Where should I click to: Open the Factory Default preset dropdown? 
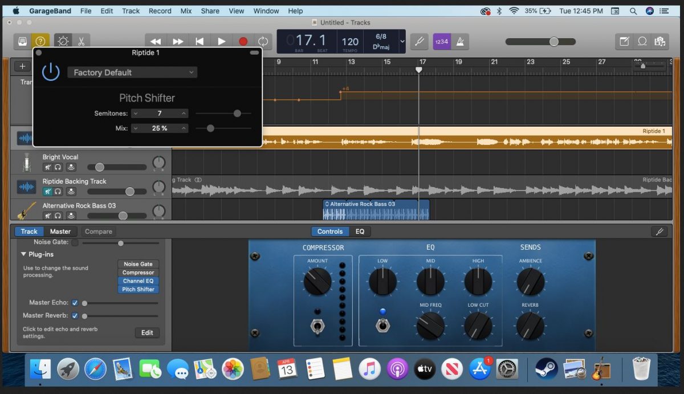pyautogui.click(x=132, y=72)
